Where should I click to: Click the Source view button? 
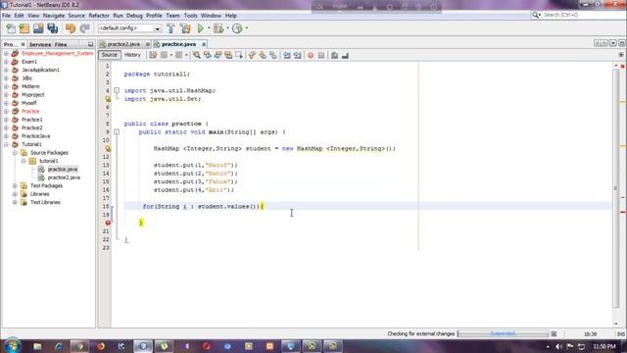click(109, 55)
